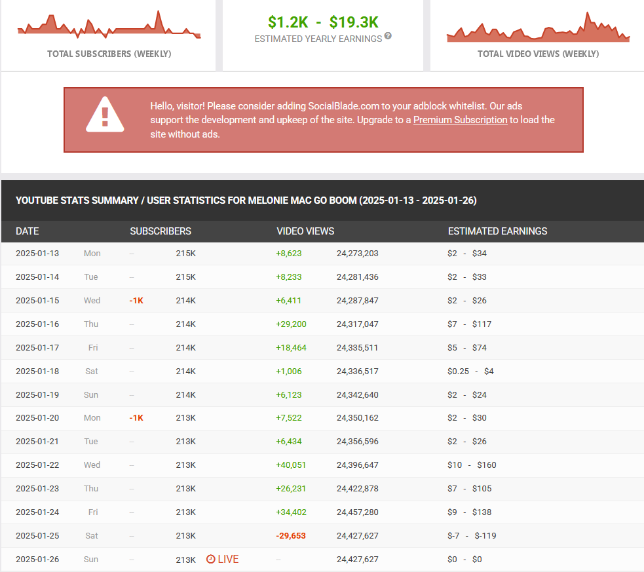This screenshot has height=572, width=644.
Task: Click the +7,522 video views value
Action: click(x=289, y=418)
